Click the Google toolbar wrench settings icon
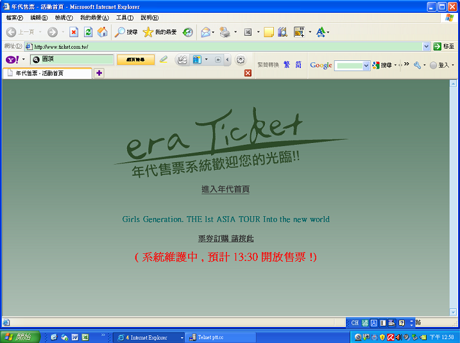Image resolution: width=460 pixels, height=343 pixels. click(x=417, y=65)
